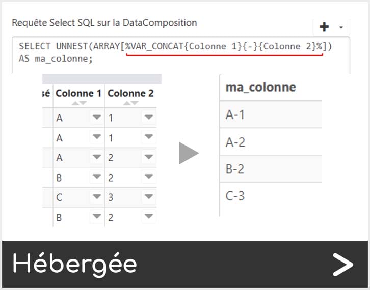The image size is (370, 290).
Task: Expand Colonne 1 dropdown in row with C
Action: click(96, 197)
